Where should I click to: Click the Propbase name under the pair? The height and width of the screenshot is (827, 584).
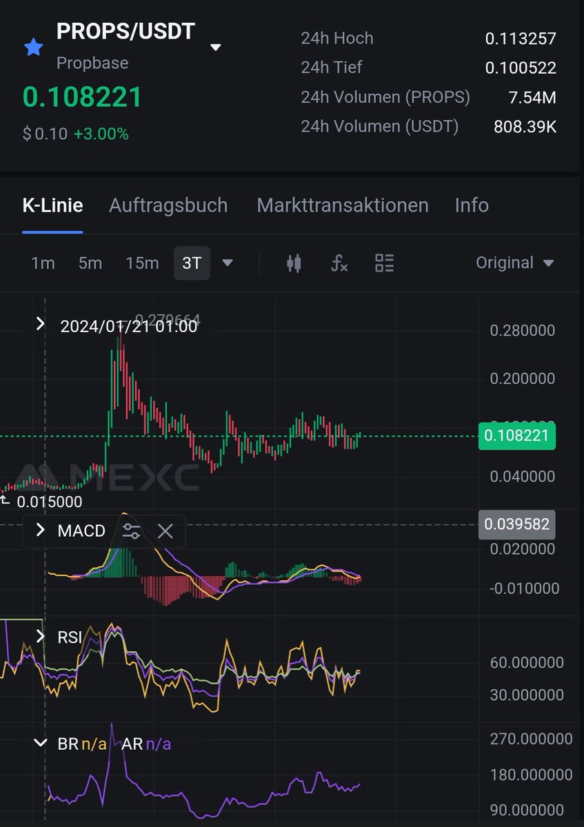click(92, 63)
